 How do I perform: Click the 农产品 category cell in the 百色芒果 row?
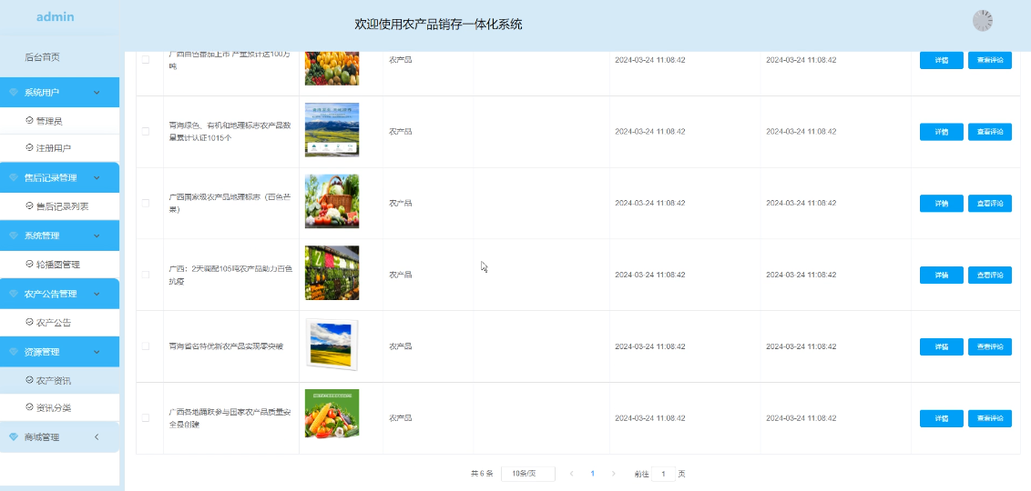point(401,203)
